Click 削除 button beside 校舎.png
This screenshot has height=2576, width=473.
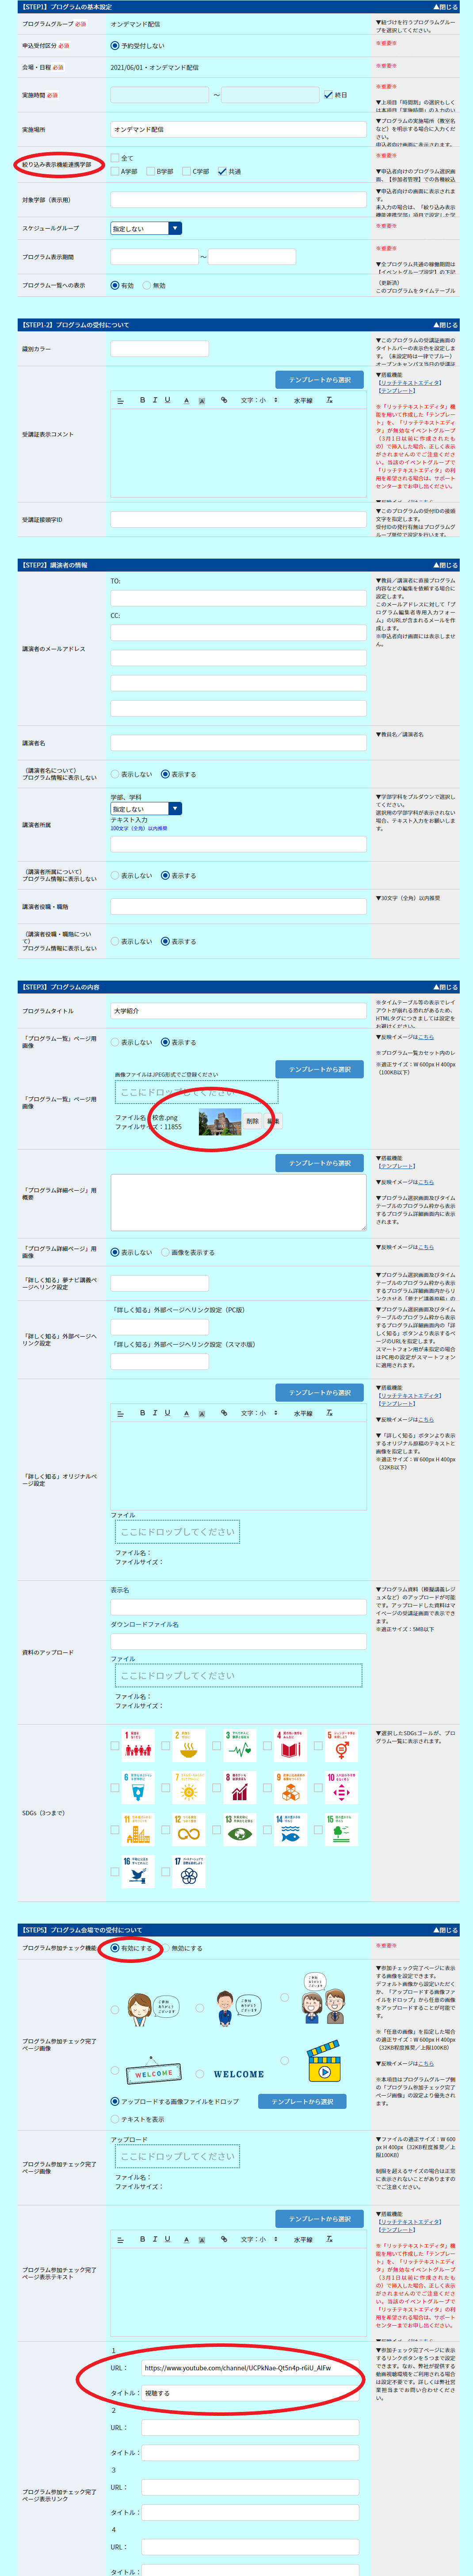pos(252,1121)
